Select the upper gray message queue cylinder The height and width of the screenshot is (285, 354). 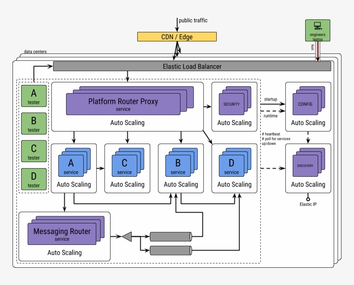tap(171, 236)
